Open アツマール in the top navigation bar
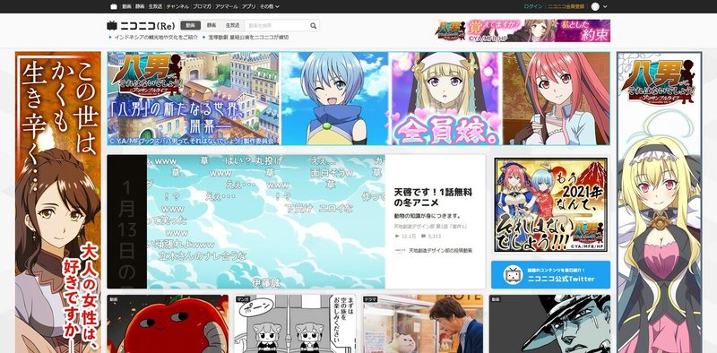The height and width of the screenshot is (353, 717). point(227,6)
